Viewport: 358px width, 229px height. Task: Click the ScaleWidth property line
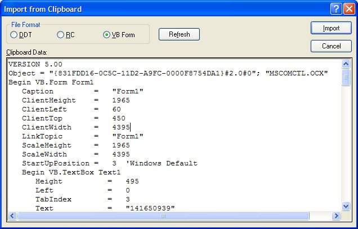point(76,154)
